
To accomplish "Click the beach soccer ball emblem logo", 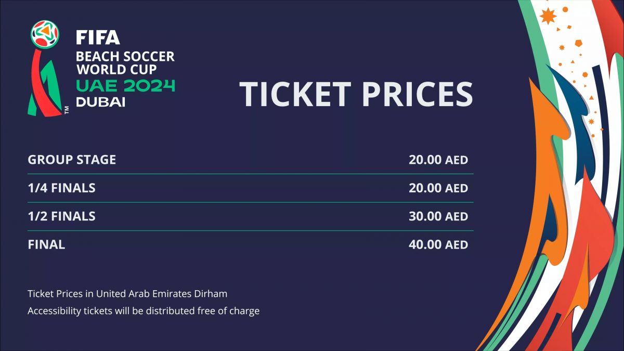I will coord(45,35).
